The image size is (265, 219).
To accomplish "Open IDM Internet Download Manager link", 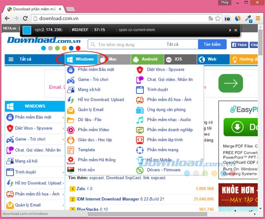I will [x=120, y=199].
